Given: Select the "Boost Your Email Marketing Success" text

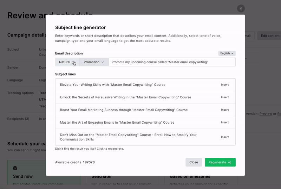Looking at the screenshot, I should [x=124, y=110].
